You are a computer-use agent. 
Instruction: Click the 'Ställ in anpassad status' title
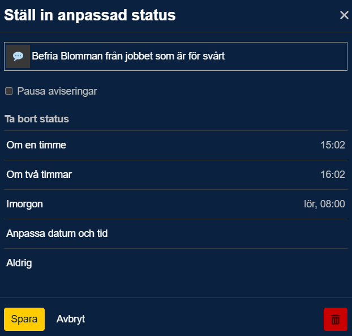pos(90,15)
